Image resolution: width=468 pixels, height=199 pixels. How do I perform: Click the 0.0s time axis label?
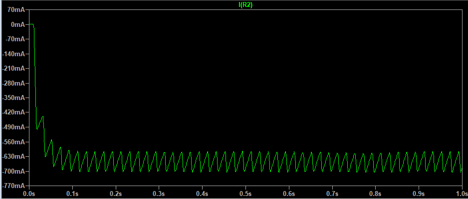click(29, 194)
